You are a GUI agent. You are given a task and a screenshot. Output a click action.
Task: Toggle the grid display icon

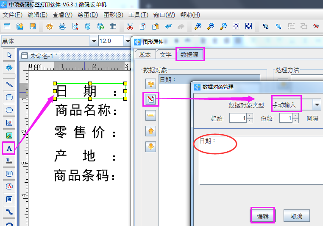point(113,26)
